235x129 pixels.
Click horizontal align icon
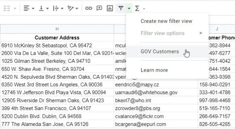[x=27, y=8]
